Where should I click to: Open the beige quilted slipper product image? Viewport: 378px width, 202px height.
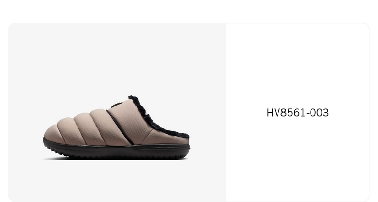point(117,127)
